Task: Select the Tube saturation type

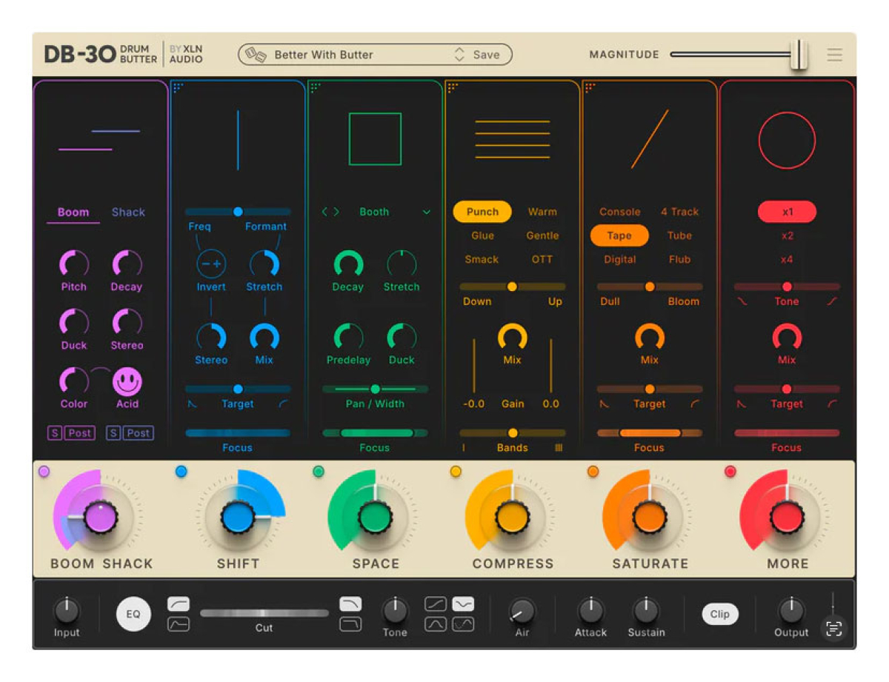Action: [679, 235]
